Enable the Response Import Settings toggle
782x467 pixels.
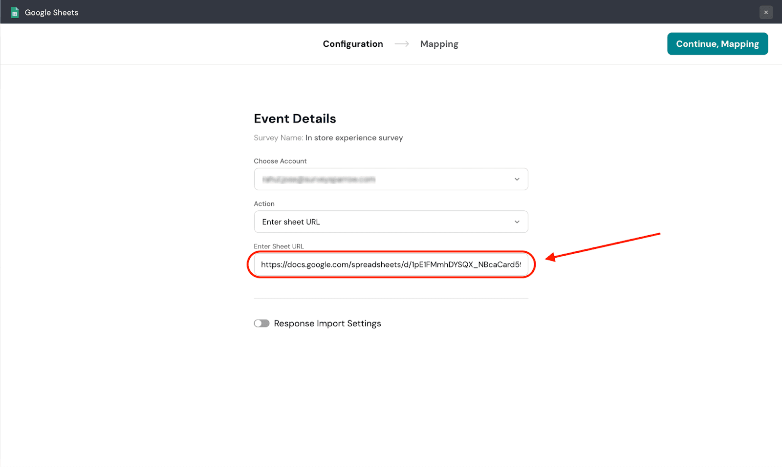(x=261, y=324)
